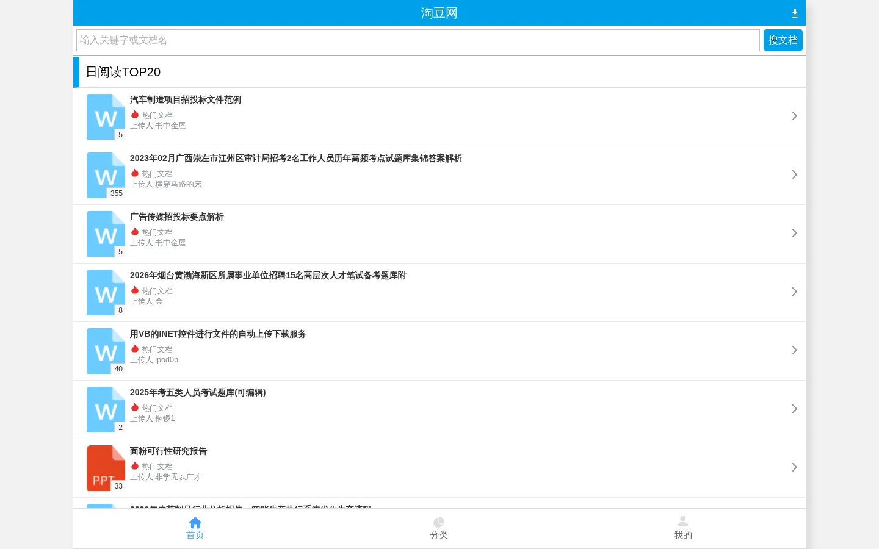Open chevron arrow for 2026年烟台黄渤海新区 row

pyautogui.click(x=794, y=292)
